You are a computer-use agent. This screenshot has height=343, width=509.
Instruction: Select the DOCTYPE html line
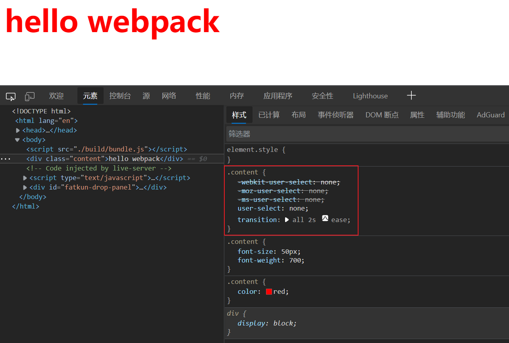click(41, 111)
